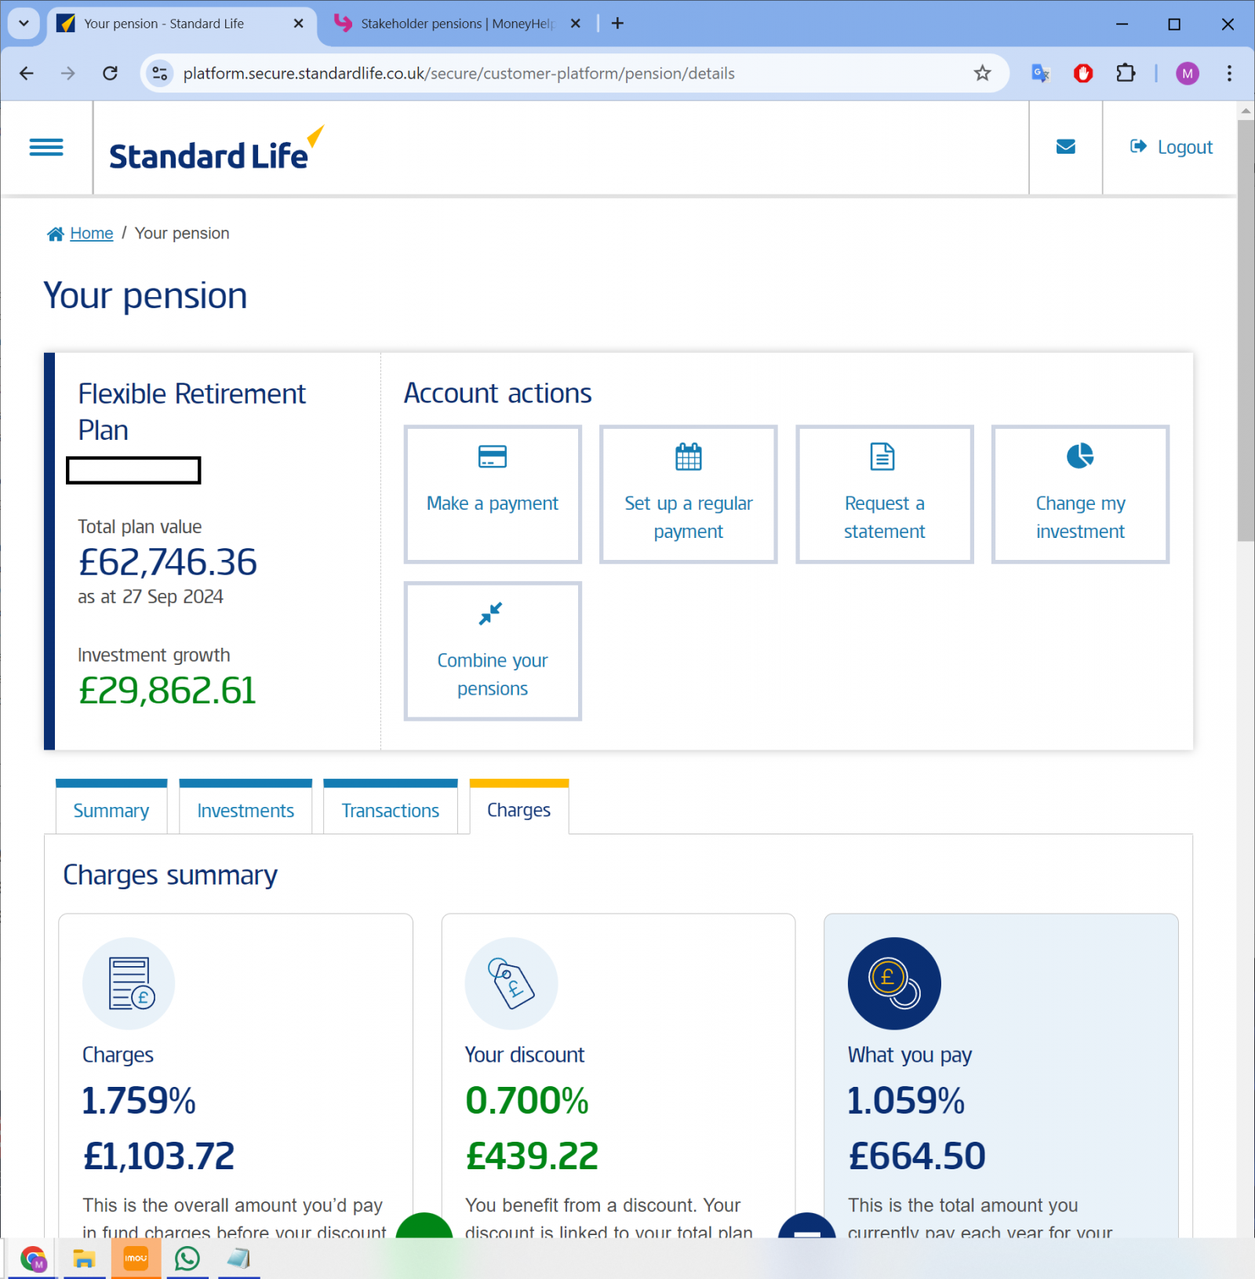This screenshot has height=1279, width=1255.
Task: Go forward in browser history
Action: 68,73
